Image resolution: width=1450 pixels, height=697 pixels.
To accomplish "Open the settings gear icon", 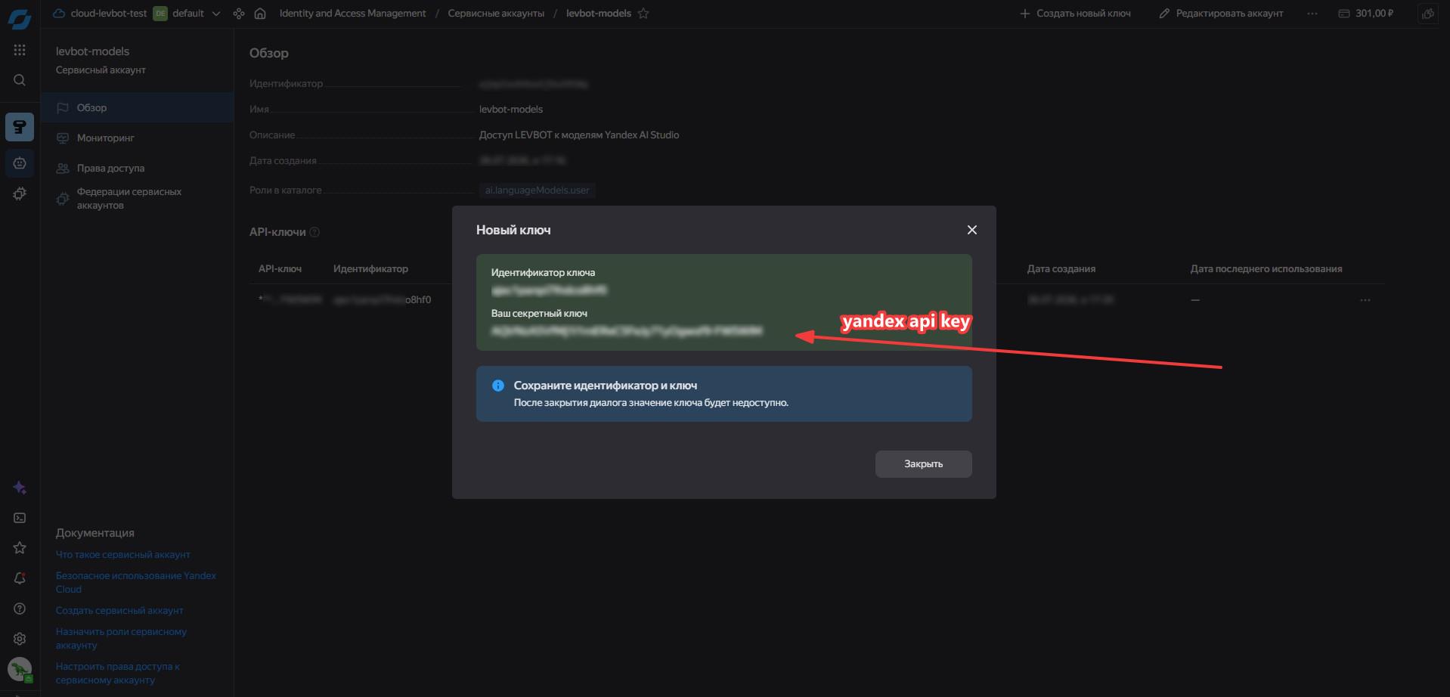I will click(20, 639).
